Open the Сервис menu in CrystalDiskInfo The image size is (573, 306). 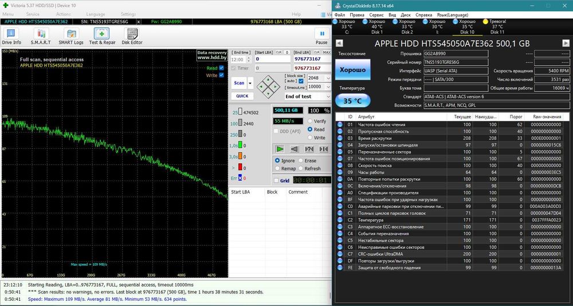tap(376, 14)
